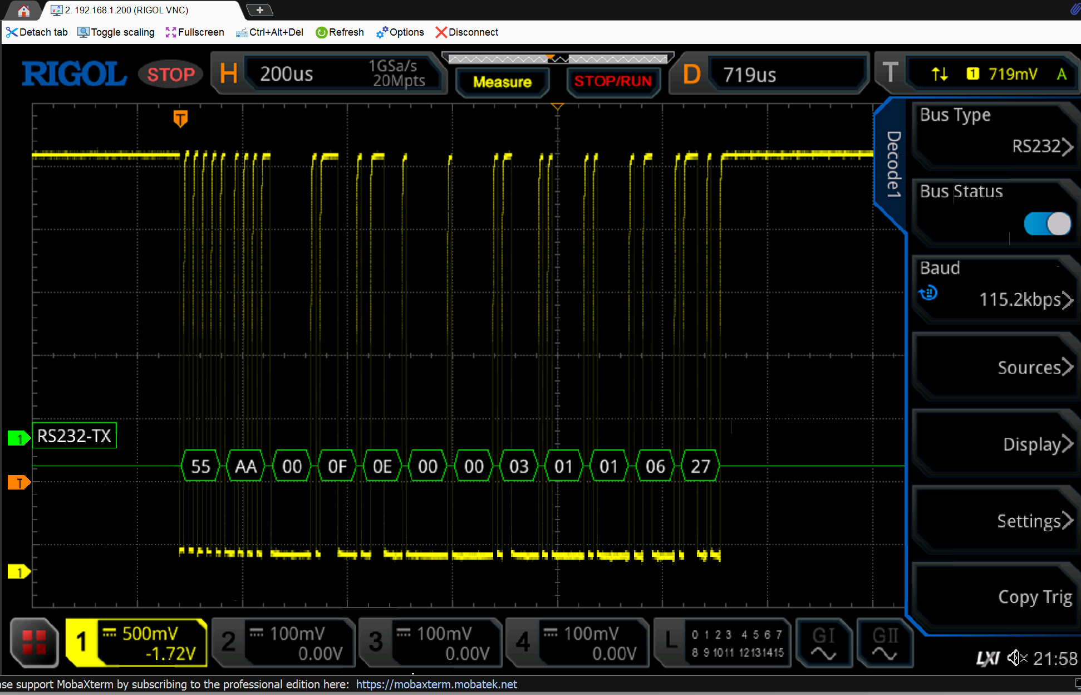
Task: Click the baud rate rotary knob icon
Action: pyautogui.click(x=928, y=293)
